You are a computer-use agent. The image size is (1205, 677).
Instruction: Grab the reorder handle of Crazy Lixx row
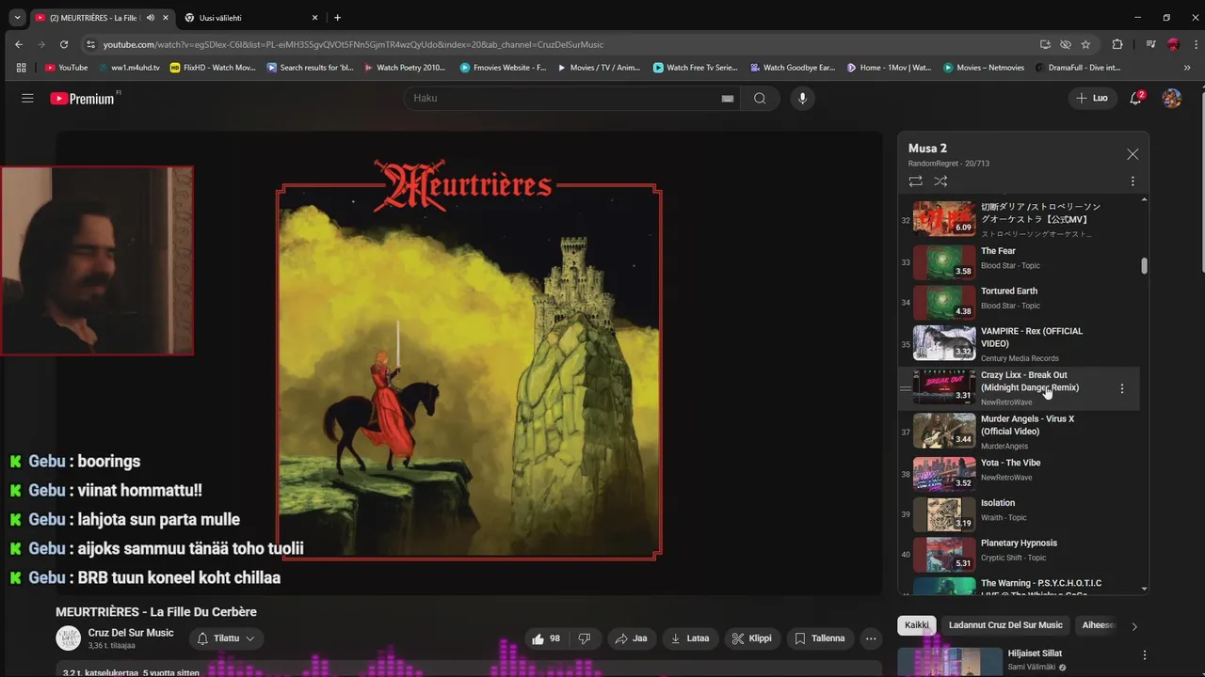point(905,388)
